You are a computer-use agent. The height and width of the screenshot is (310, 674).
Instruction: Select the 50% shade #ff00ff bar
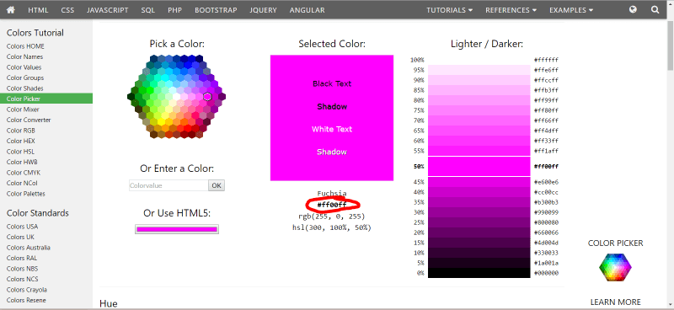479,167
